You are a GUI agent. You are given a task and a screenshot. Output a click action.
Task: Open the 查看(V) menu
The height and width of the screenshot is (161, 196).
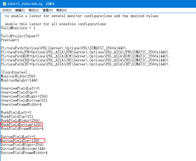[x=48, y=10]
